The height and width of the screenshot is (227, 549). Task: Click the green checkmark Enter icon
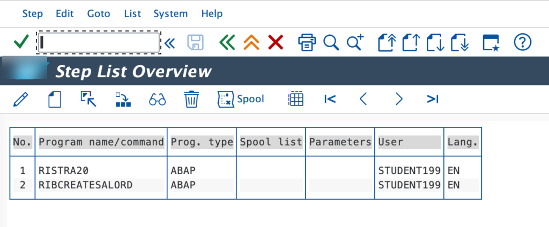(21, 42)
